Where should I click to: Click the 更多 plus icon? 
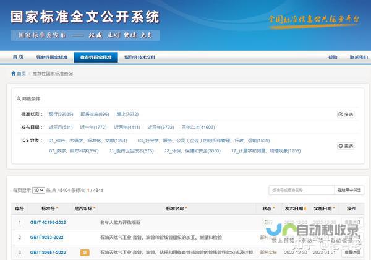tap(341, 146)
